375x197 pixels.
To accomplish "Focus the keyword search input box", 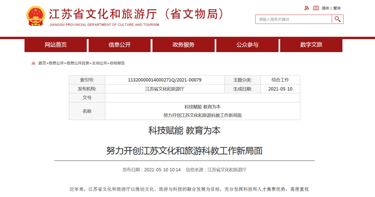I will click(293, 19).
